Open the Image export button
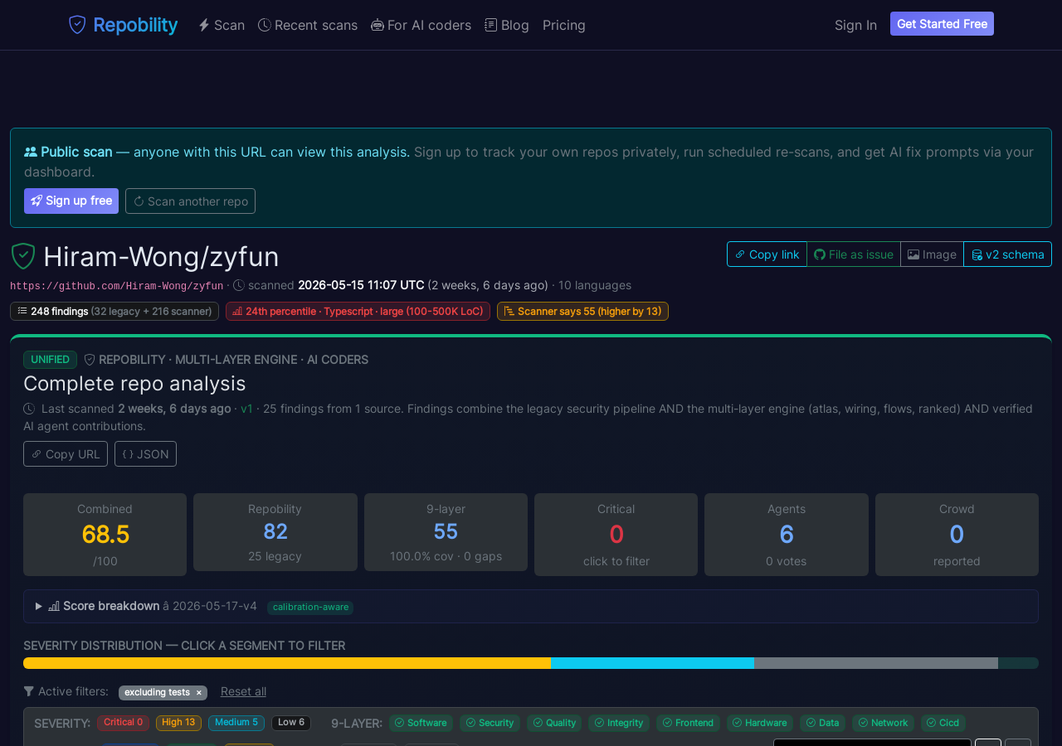 [x=932, y=254]
